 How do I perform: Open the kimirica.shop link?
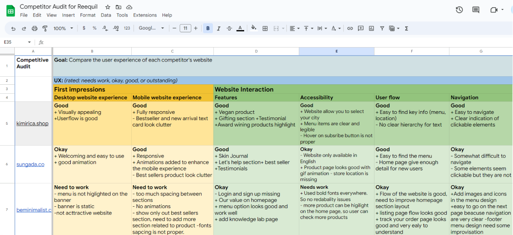(32, 124)
